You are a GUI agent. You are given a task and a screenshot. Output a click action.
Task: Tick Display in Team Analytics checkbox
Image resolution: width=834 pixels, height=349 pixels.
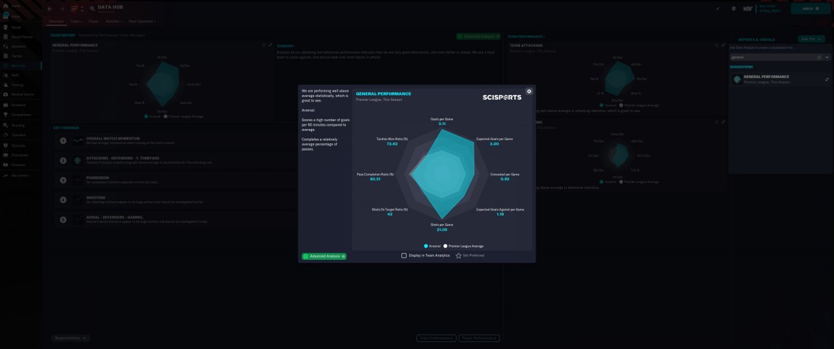404,255
